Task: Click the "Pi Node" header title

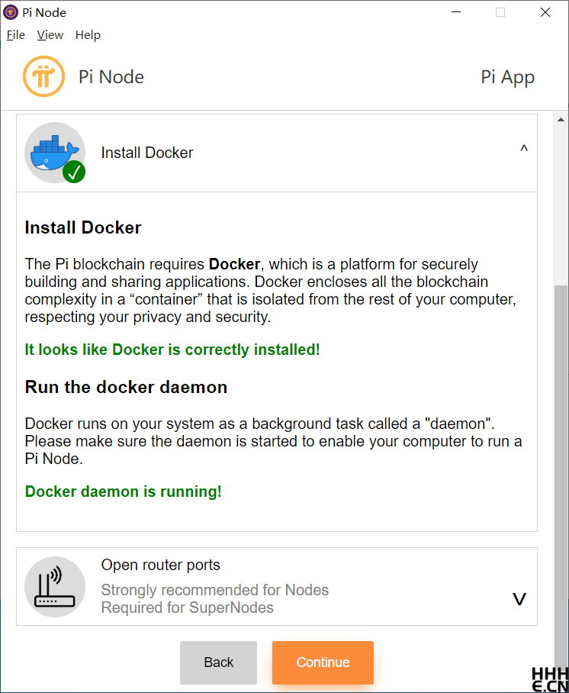Action: coord(111,77)
